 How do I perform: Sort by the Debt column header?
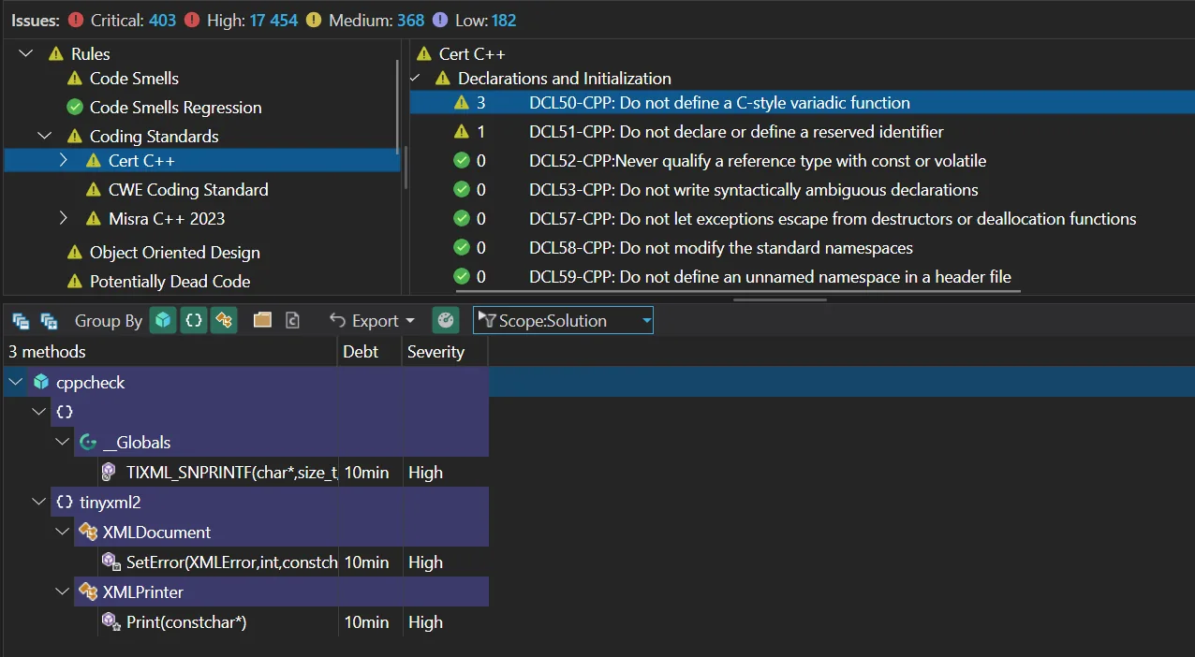click(370, 352)
